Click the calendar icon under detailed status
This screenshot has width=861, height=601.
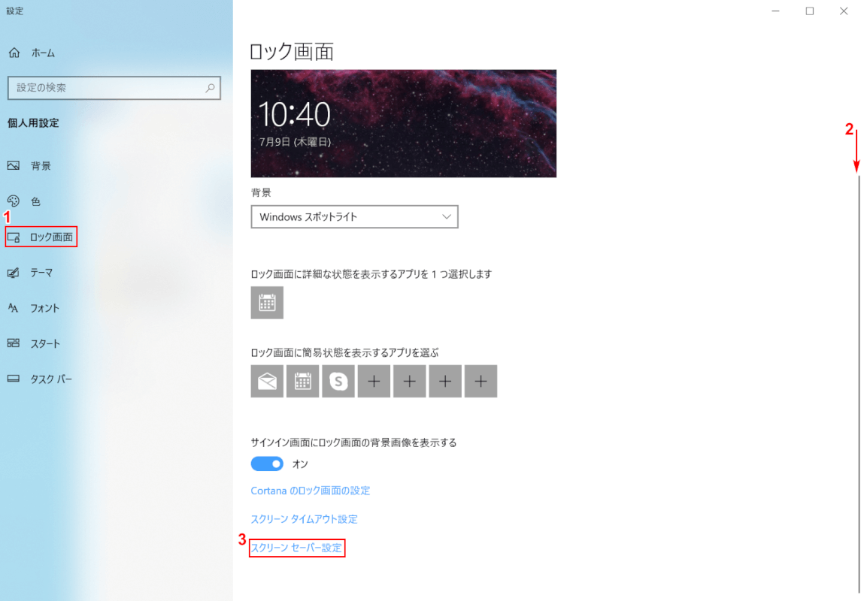[267, 303]
